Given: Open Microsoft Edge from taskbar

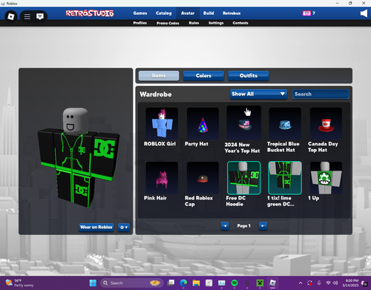Looking at the screenshot, I should click(183, 283).
